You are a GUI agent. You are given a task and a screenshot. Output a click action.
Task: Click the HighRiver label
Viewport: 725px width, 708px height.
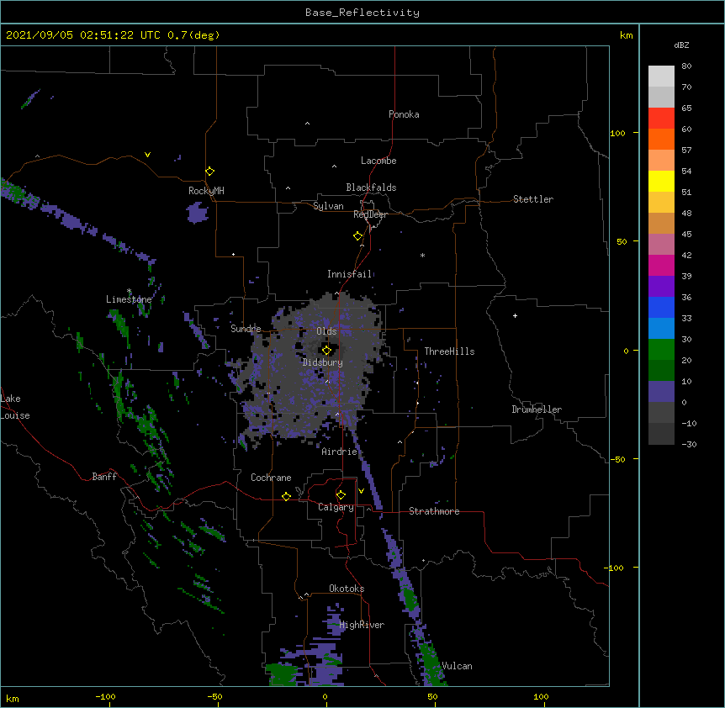click(362, 625)
